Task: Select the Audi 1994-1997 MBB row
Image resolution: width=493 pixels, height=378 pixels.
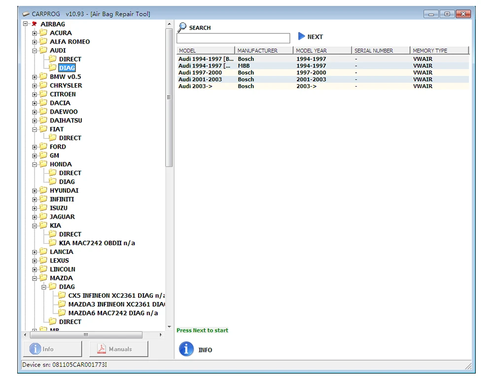Action: tap(323, 65)
